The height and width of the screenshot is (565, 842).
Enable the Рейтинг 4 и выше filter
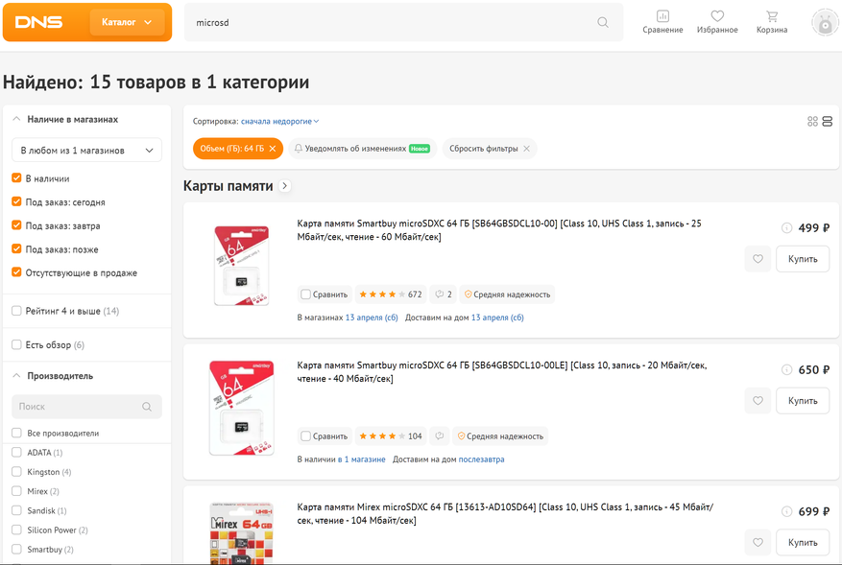point(16,311)
